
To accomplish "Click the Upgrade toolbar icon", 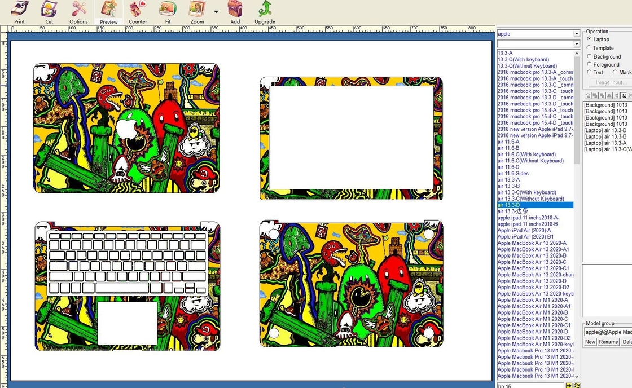I will point(265,12).
